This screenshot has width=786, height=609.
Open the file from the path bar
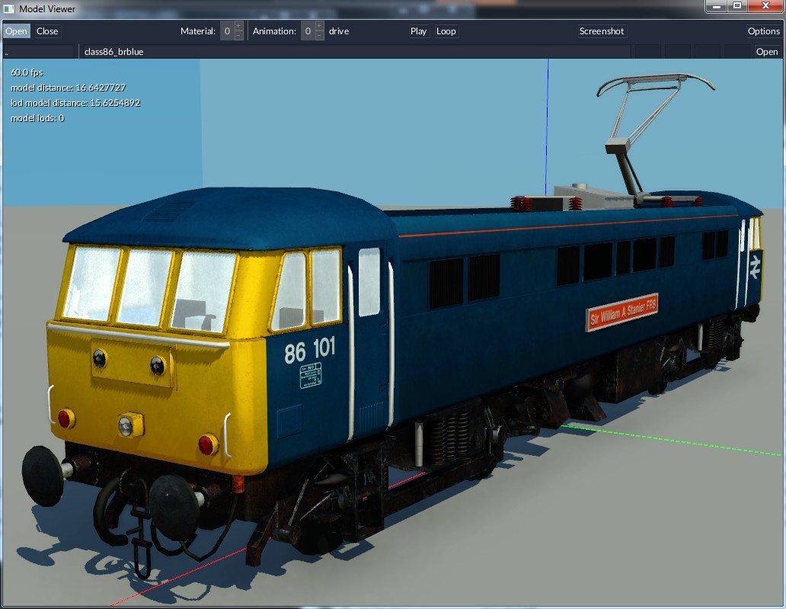(766, 51)
